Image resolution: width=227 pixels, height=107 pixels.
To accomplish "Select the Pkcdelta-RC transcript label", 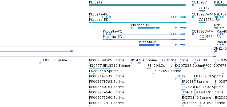I will (99, 14).
